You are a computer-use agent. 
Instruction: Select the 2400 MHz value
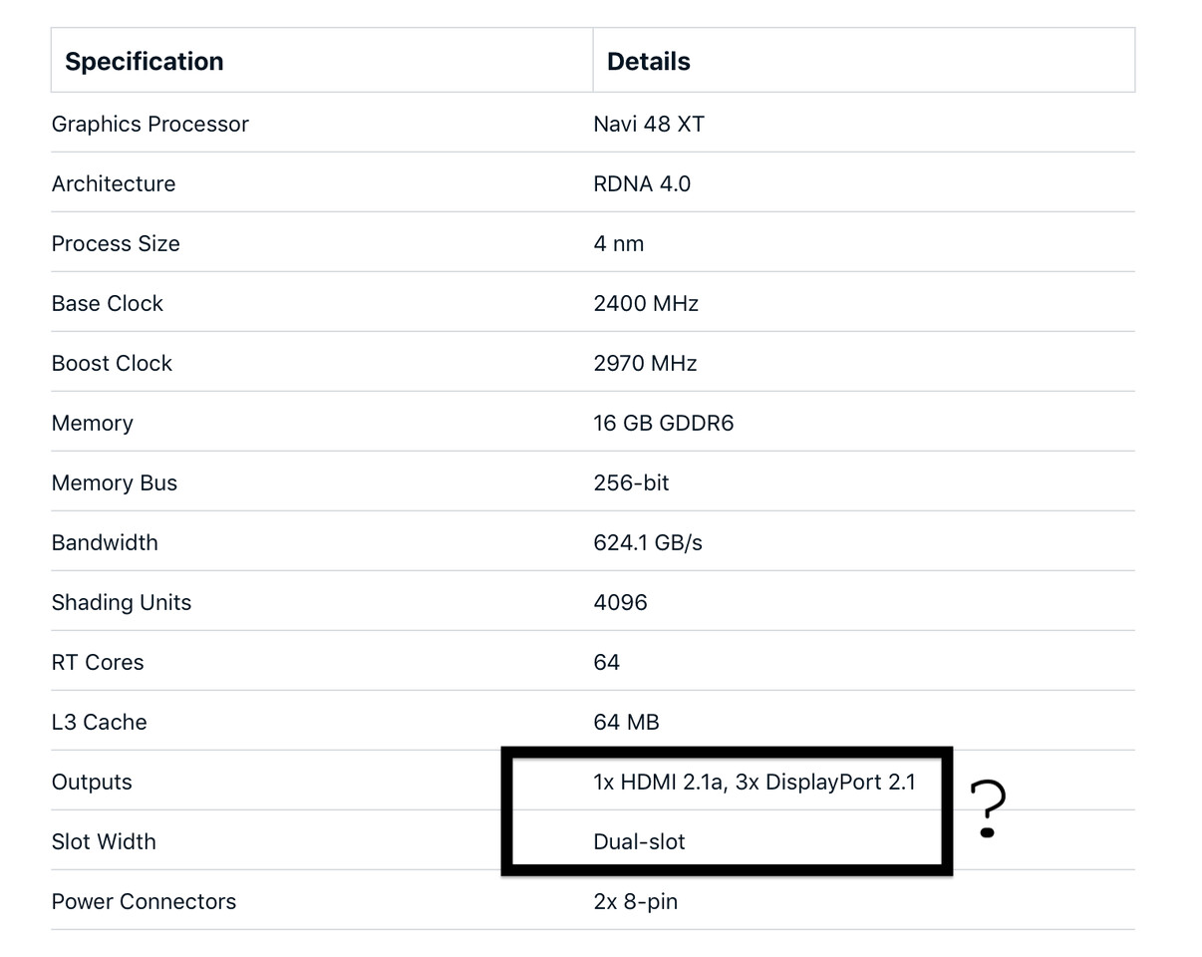646,304
